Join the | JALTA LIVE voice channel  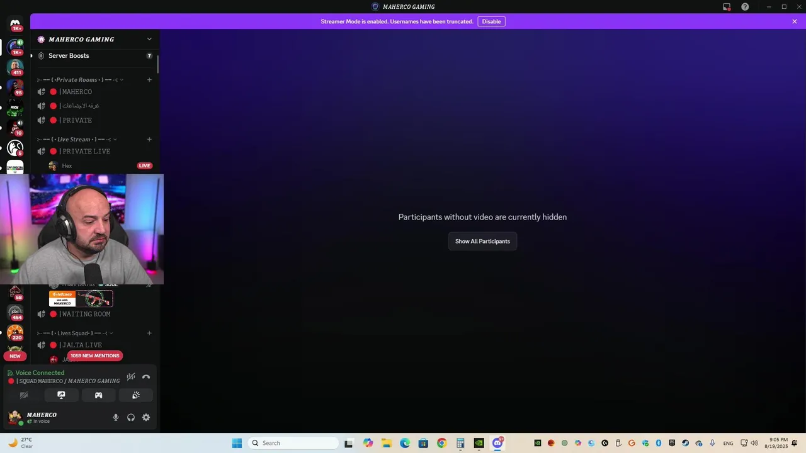click(x=94, y=345)
